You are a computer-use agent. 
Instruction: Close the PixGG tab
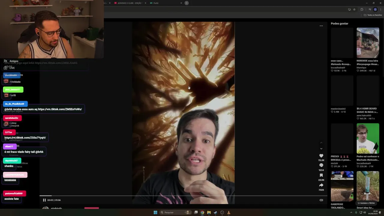[x=181, y=3]
